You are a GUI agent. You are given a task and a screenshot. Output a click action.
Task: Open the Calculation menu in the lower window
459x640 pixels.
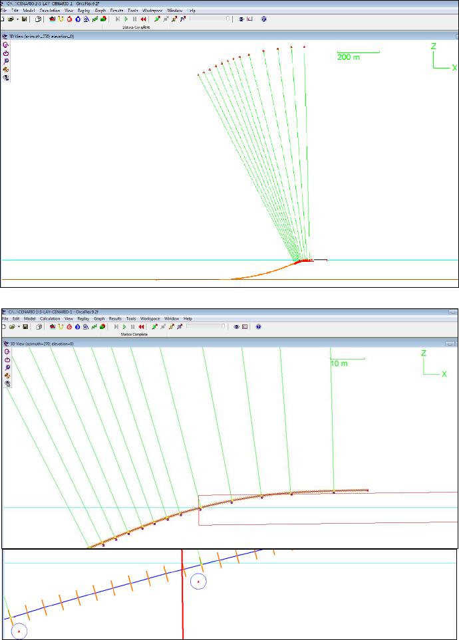pyautogui.click(x=49, y=319)
